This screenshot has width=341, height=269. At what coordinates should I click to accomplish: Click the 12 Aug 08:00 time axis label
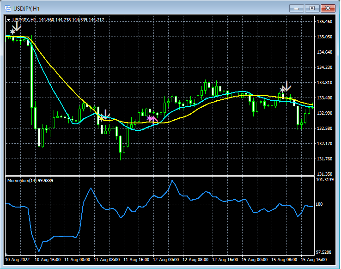pyautogui.click(x=195, y=260)
